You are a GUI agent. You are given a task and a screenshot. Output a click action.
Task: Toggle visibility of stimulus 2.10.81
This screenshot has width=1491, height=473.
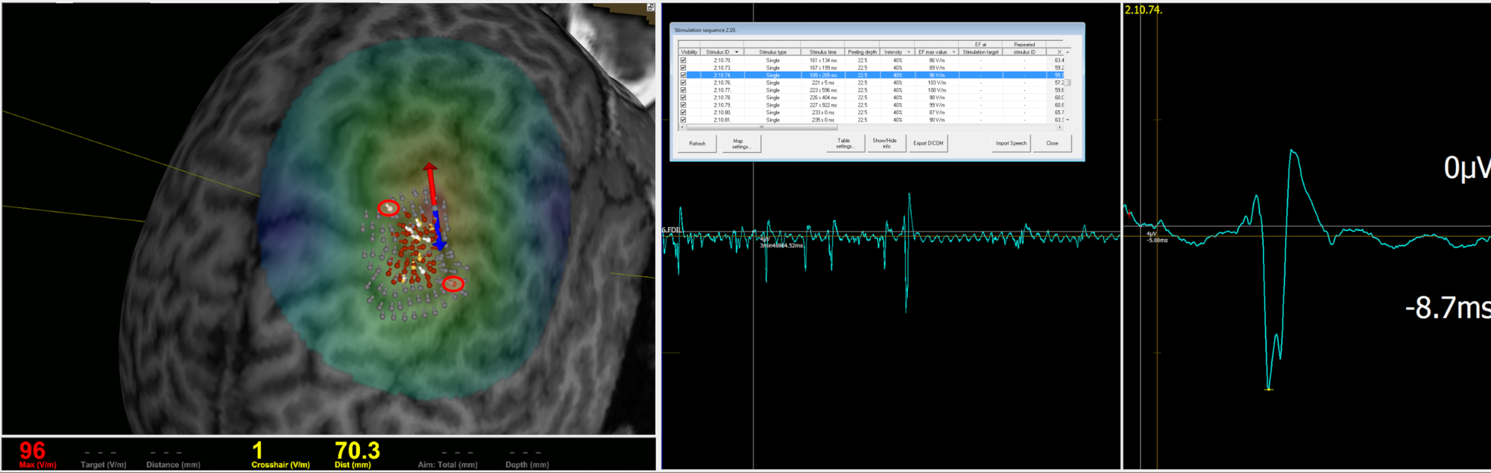(683, 120)
